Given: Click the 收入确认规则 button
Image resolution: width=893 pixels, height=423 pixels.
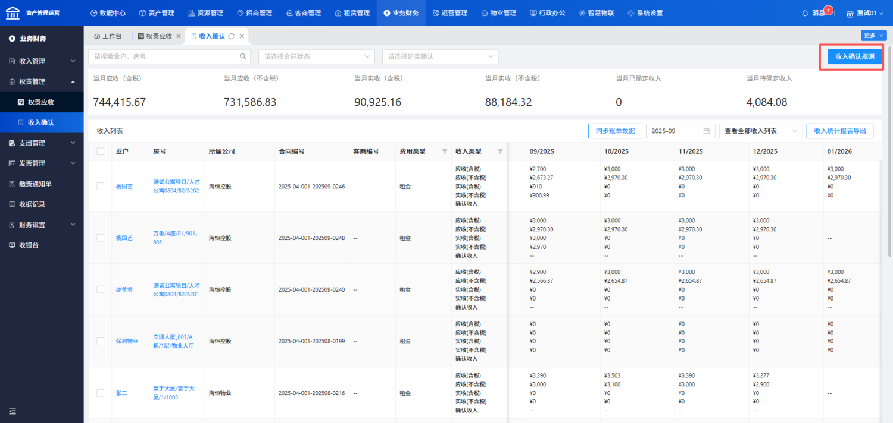Looking at the screenshot, I should pyautogui.click(x=854, y=56).
